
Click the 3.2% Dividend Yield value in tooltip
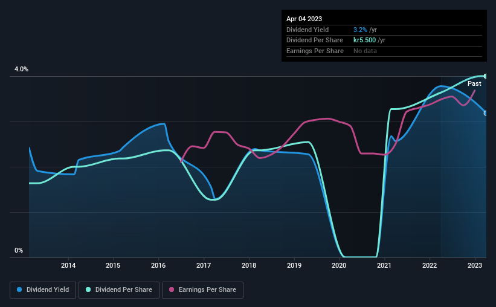pos(360,30)
